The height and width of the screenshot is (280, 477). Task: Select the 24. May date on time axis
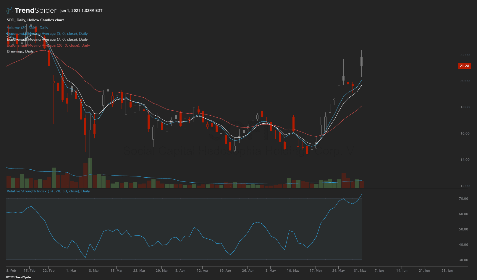(x=338, y=271)
